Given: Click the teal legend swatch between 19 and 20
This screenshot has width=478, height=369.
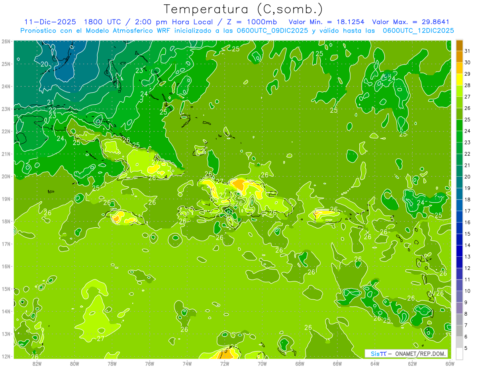Looking at the screenshot, I should coord(459,182).
